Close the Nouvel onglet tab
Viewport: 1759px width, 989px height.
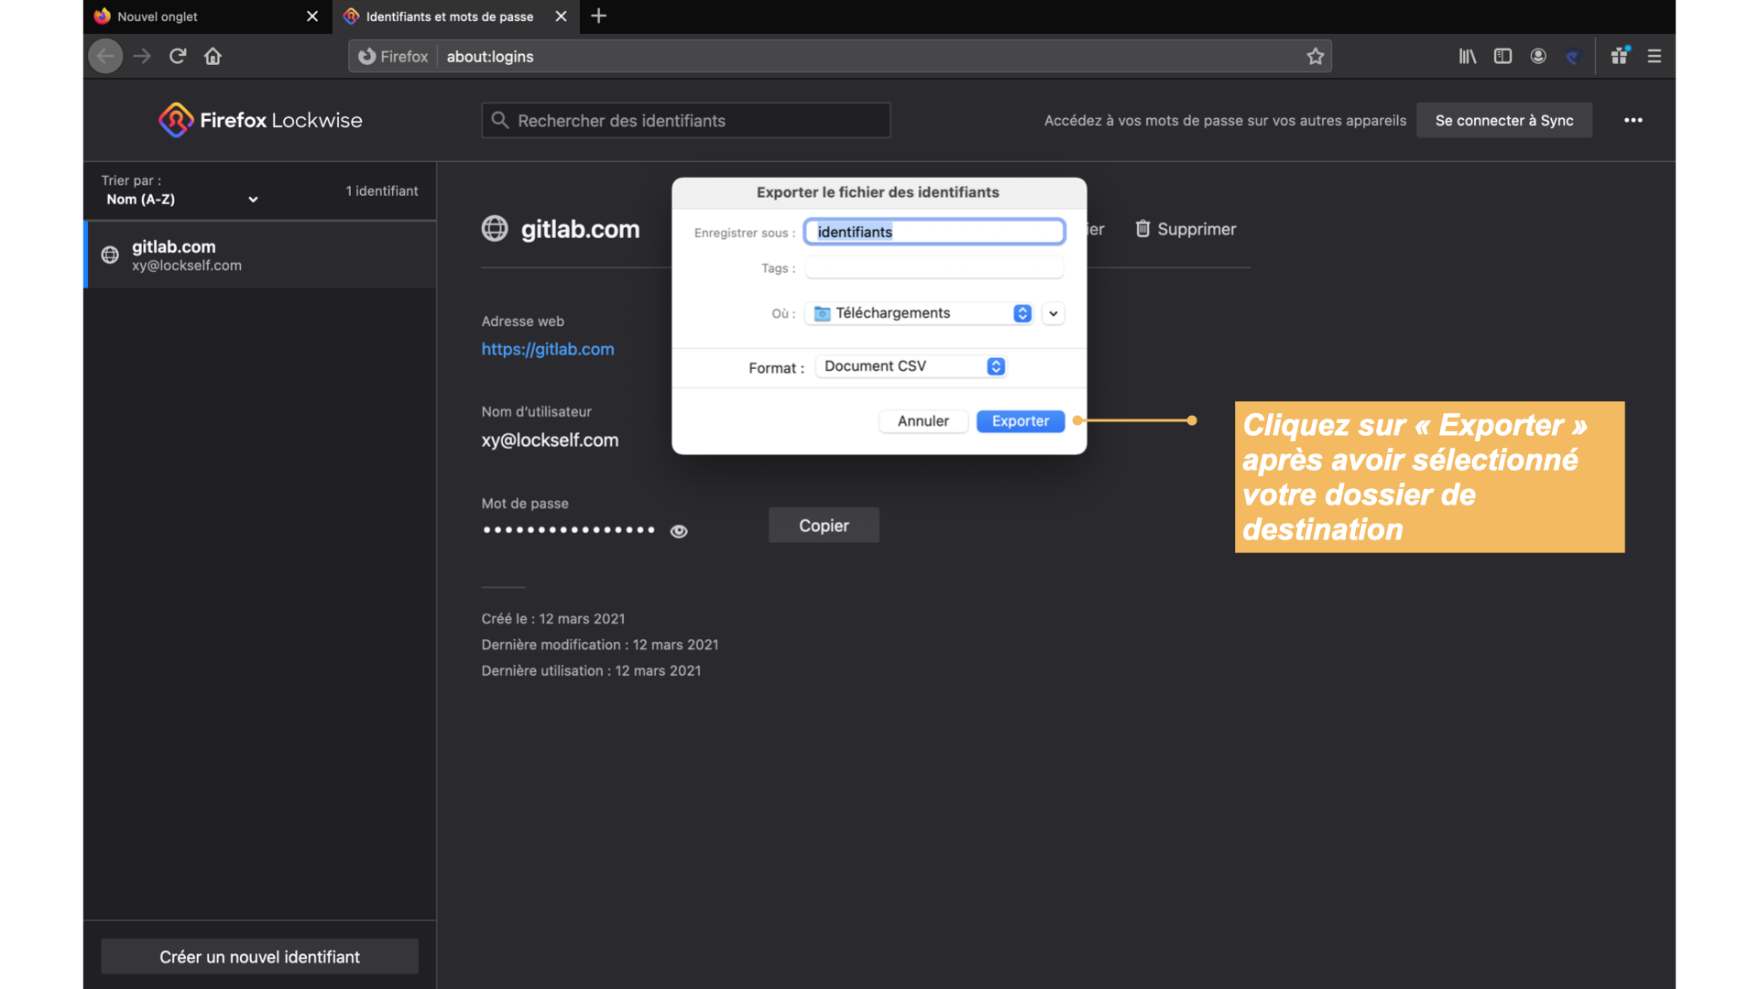312,16
